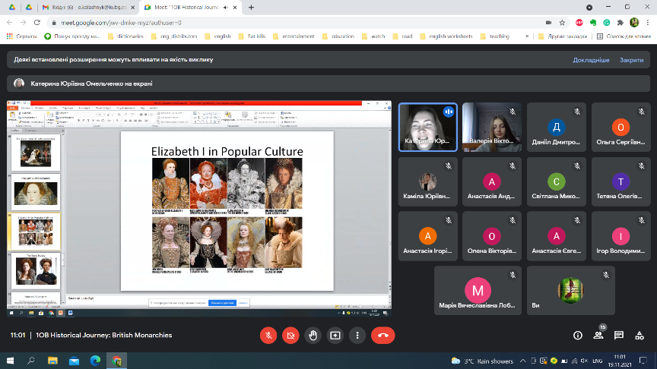Click the 'Докладніше' link in the banner
This screenshot has width=657, height=369.
click(591, 59)
